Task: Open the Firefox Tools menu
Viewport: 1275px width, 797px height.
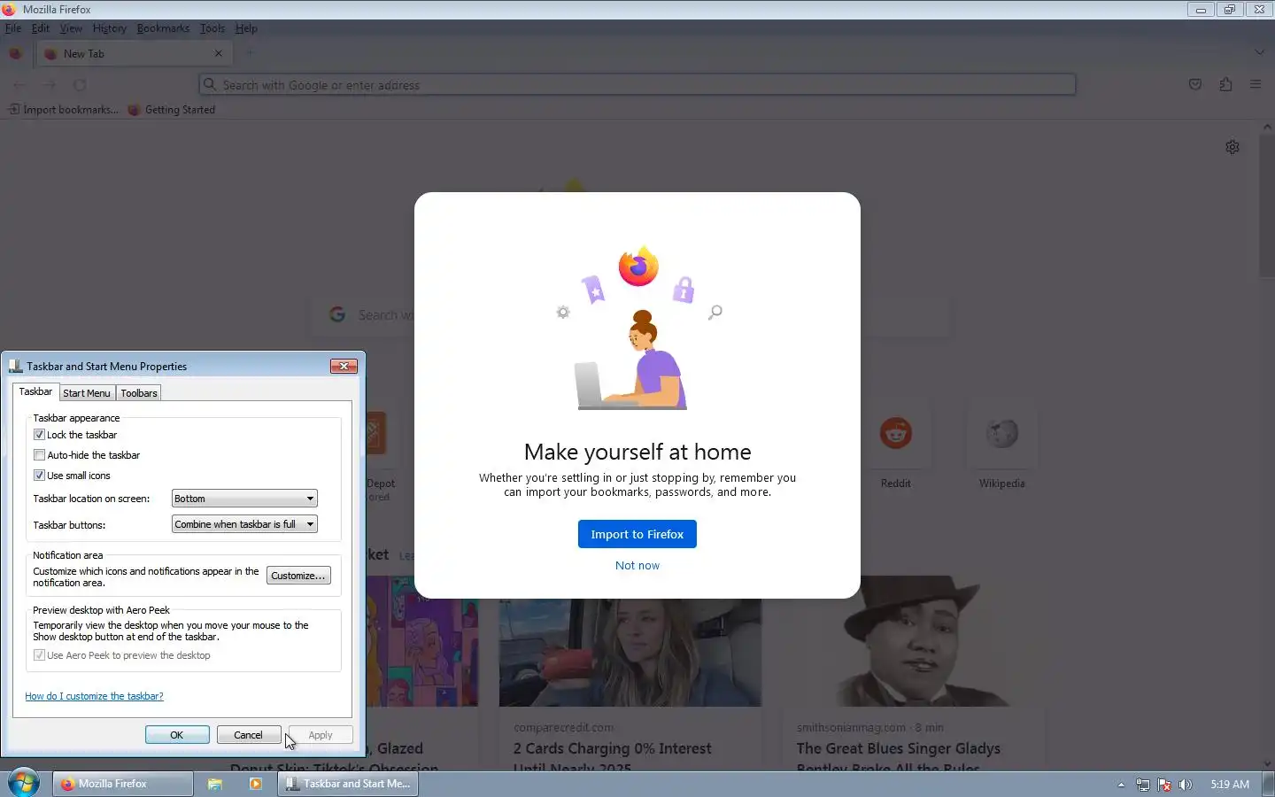Action: (x=212, y=28)
